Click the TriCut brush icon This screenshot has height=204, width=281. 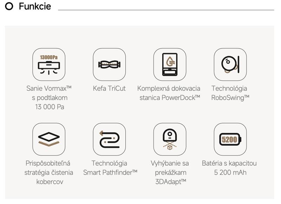coord(109,64)
